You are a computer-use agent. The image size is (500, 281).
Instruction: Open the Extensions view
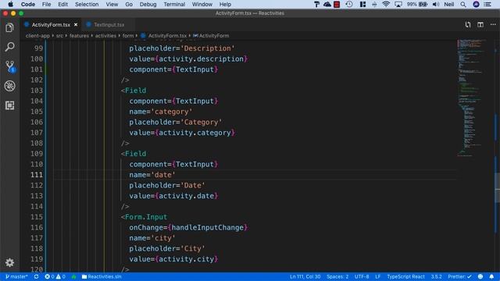pos(9,105)
